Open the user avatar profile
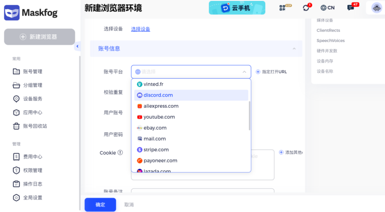Screen dimensions: 385x212 (x=376, y=8)
